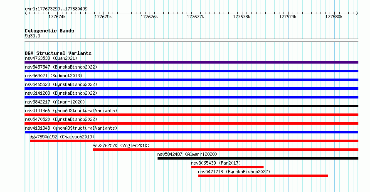The width and height of the screenshot is (370, 192).
Task: Click the 177678k ruler tick label
Action: pyautogui.click(x=242, y=17)
